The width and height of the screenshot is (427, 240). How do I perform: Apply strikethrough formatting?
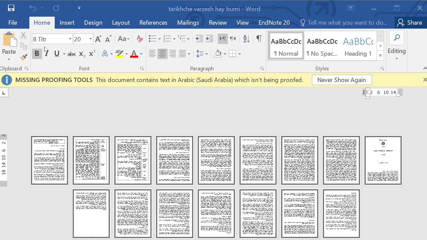pyautogui.click(x=71, y=54)
